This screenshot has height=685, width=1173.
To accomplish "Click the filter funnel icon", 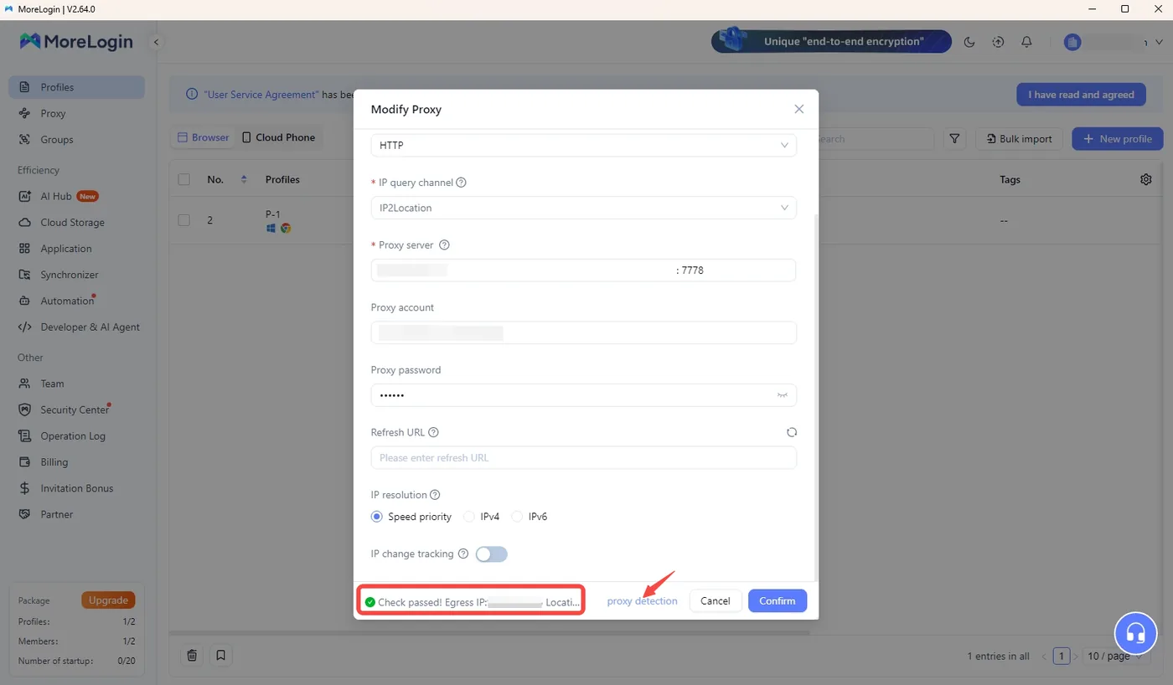I will (955, 139).
